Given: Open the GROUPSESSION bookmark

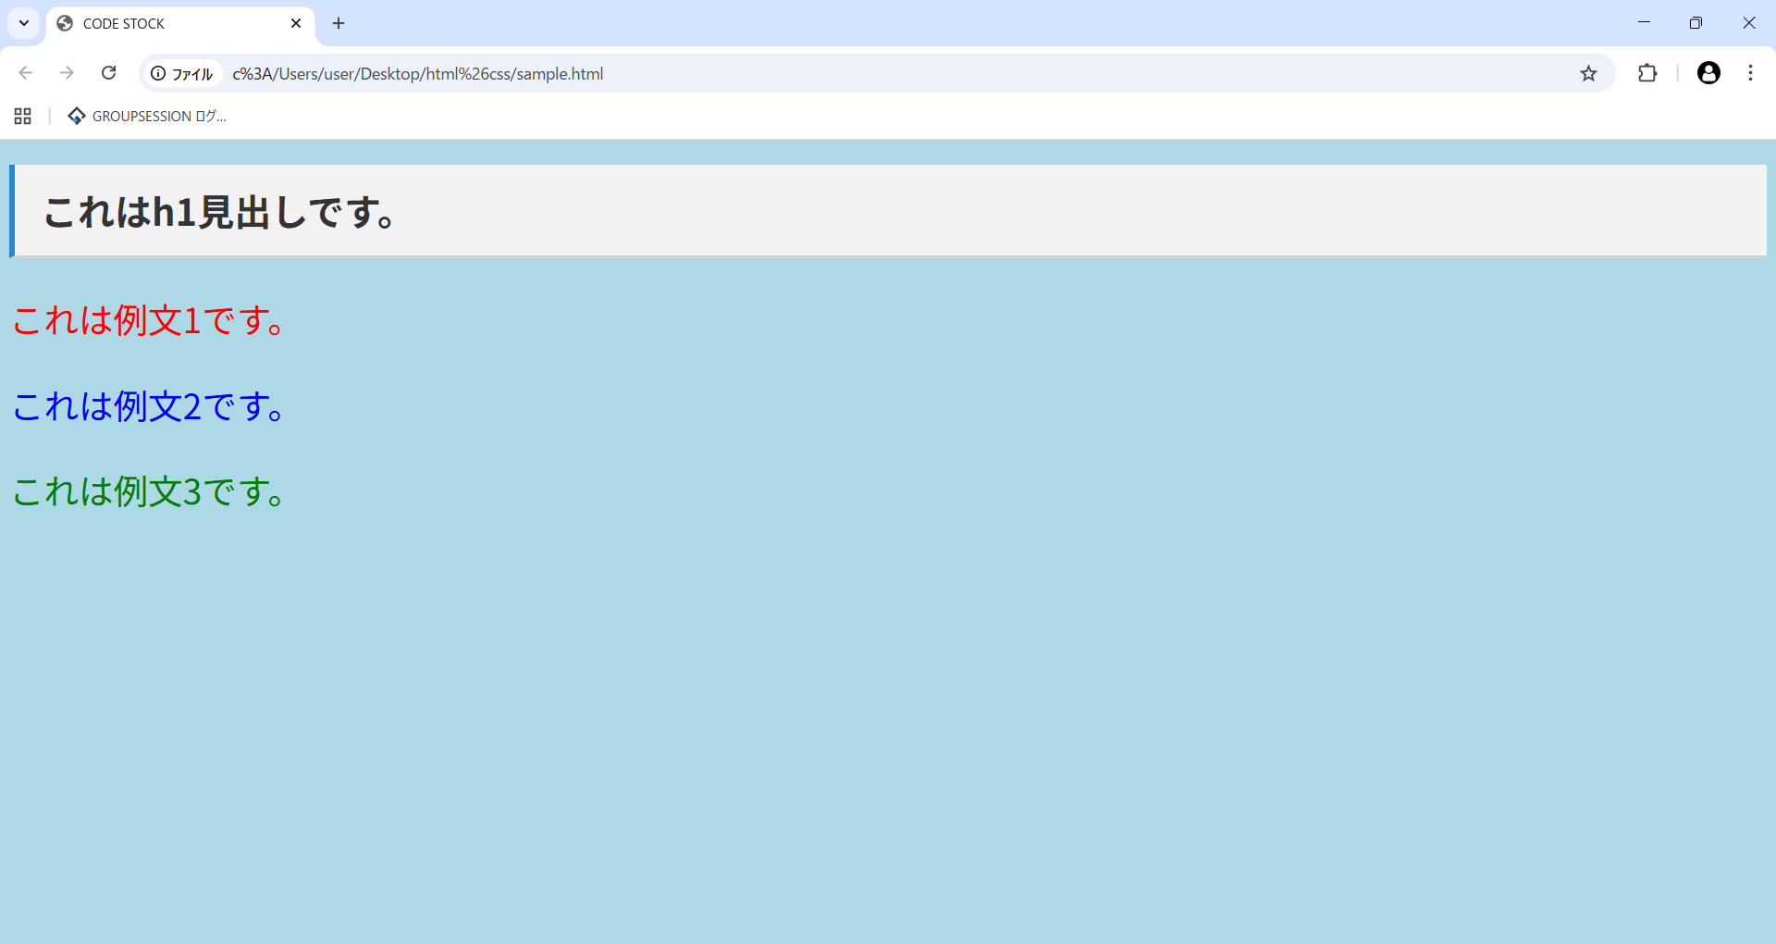Looking at the screenshot, I should 148,116.
